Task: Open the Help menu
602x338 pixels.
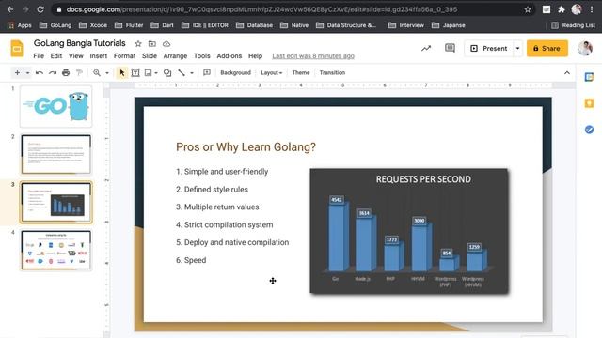Action: coord(255,56)
